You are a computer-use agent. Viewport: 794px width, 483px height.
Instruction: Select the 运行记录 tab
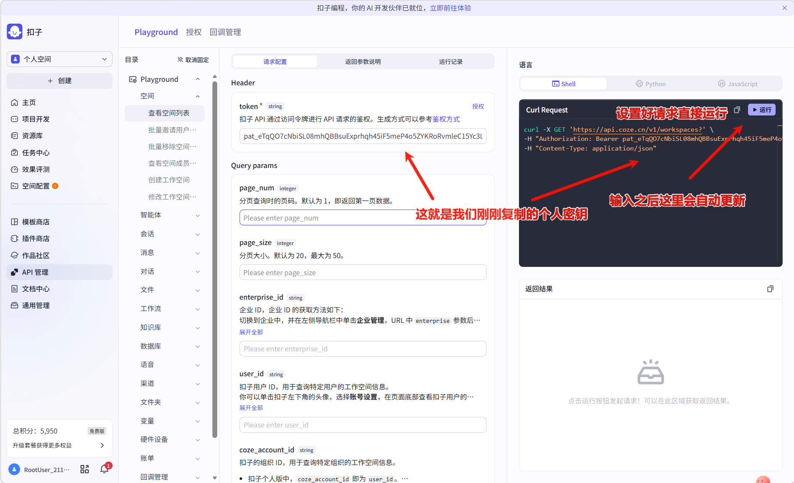click(x=451, y=62)
